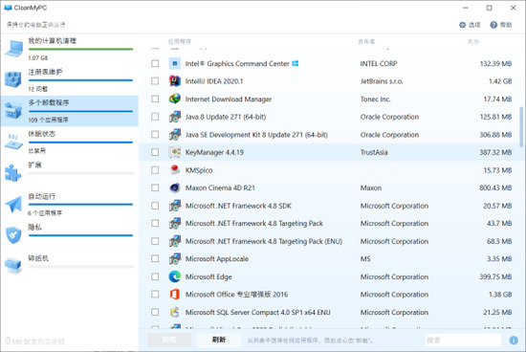Select the multi uninstaller box icon
The height and width of the screenshot is (352, 526).
[x=13, y=111]
